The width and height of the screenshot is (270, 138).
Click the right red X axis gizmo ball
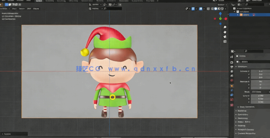[226, 19]
